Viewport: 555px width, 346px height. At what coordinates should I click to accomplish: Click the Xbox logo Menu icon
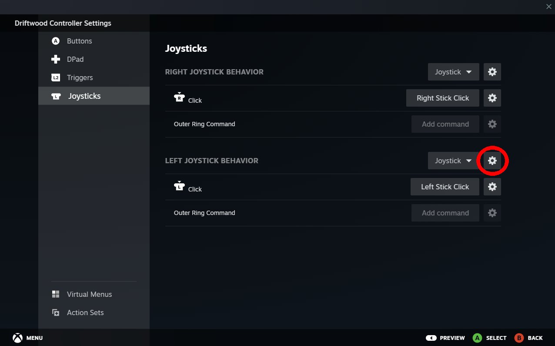pyautogui.click(x=17, y=338)
